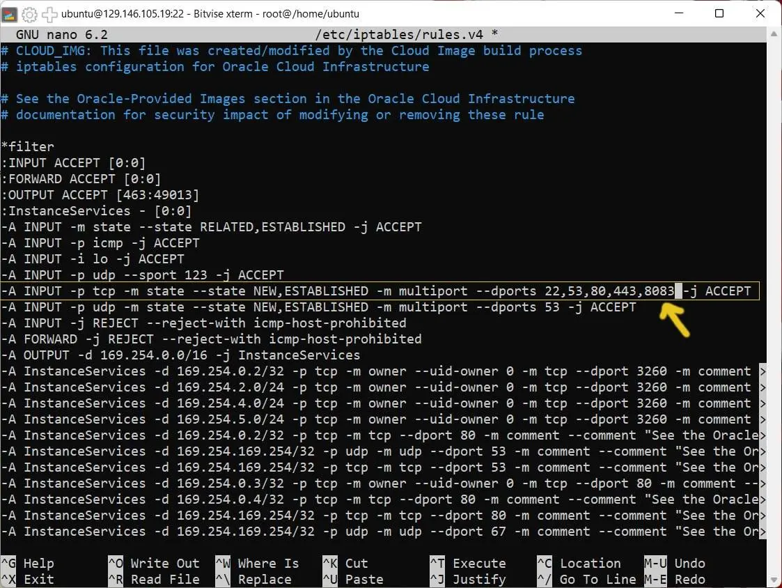The height and width of the screenshot is (588, 782).
Task: Click the :OUTPUT ACCEPT [463:49013] line
Action: click(x=100, y=194)
